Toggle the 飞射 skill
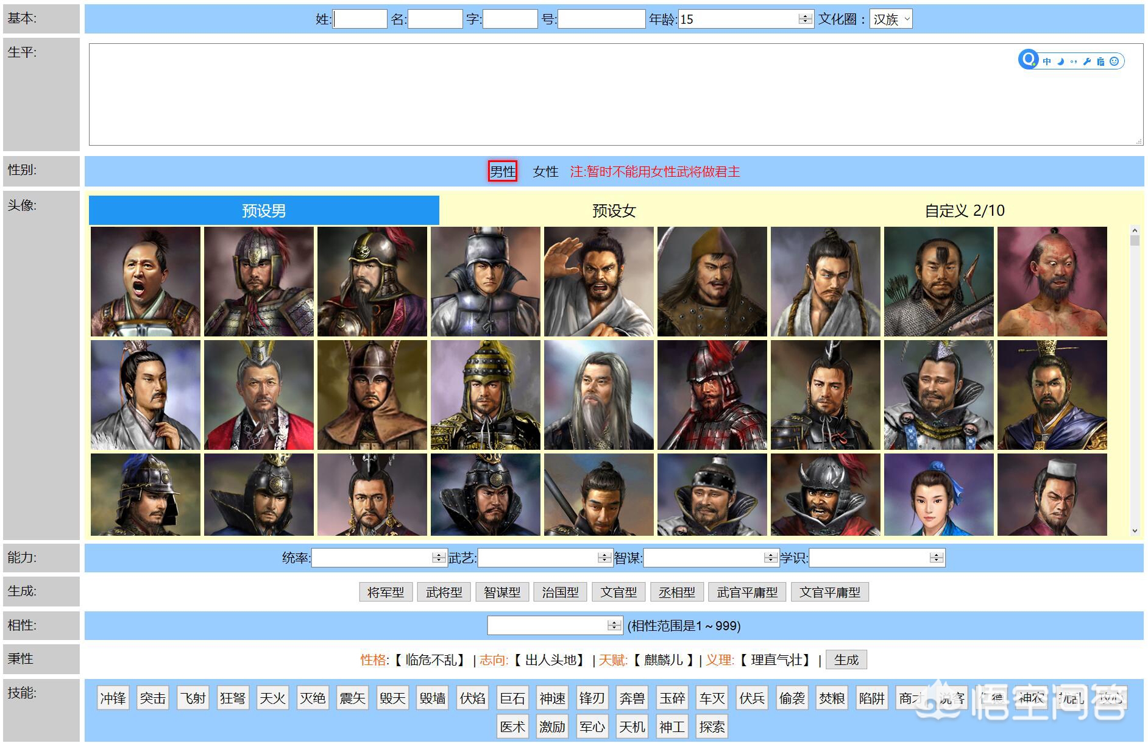This screenshot has width=1148, height=743. point(193,698)
